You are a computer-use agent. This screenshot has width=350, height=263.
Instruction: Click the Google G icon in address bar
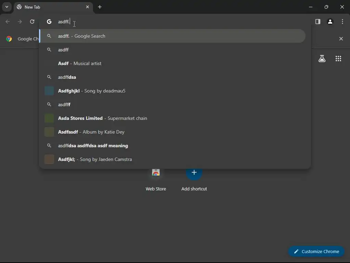(49, 22)
